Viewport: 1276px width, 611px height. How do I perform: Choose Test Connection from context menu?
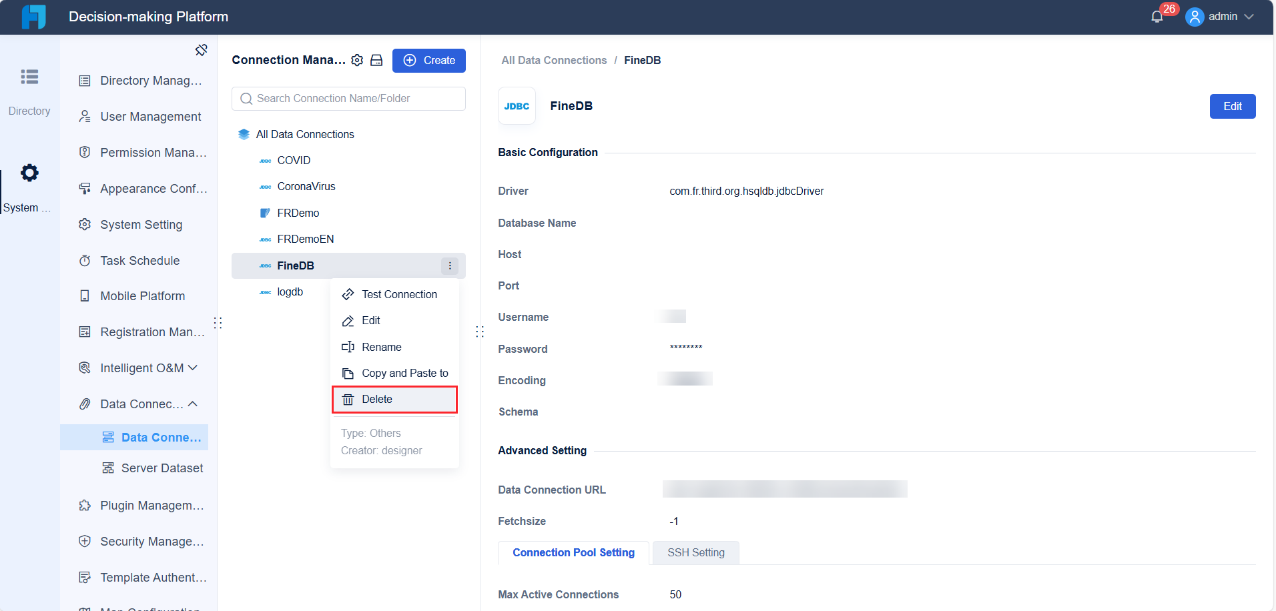(x=394, y=294)
